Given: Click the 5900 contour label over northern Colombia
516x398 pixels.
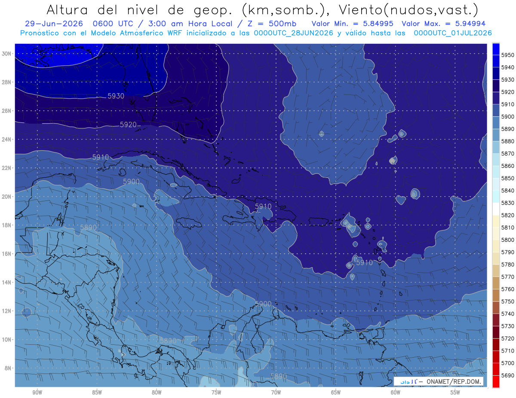Looking at the screenshot, I should click(x=263, y=304).
